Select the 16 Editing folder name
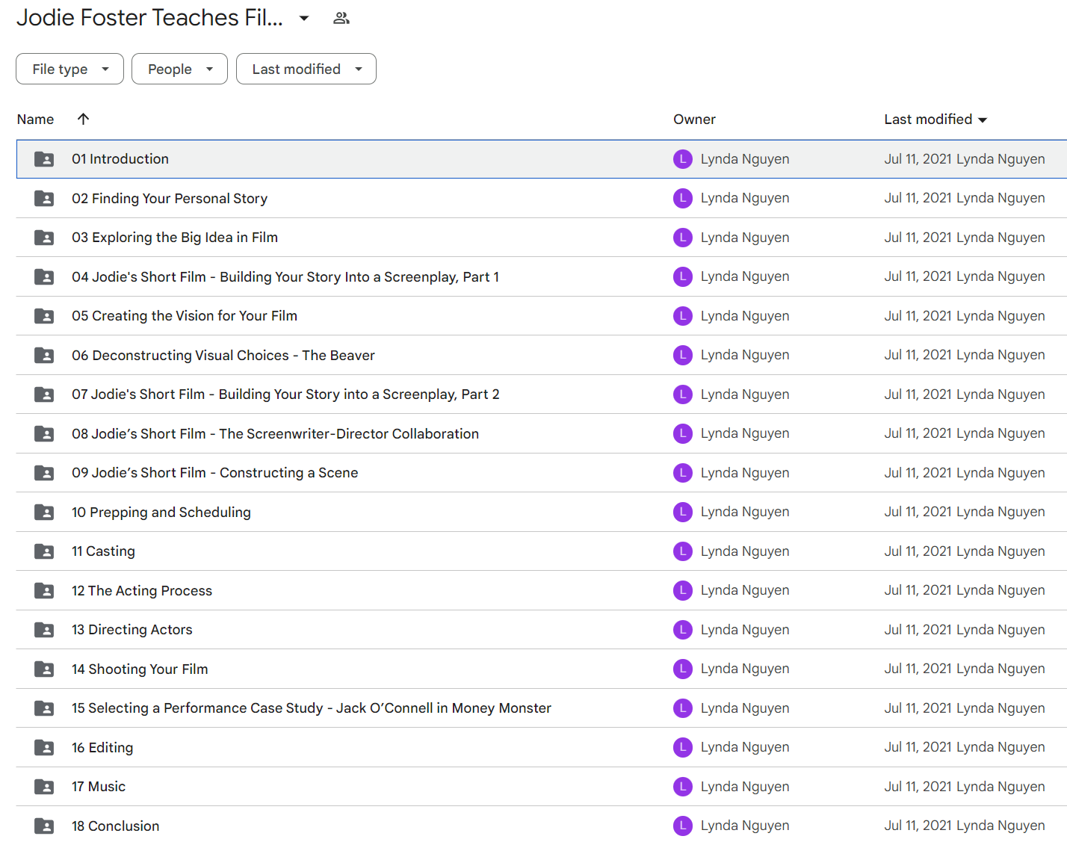The image size is (1067, 845). (102, 747)
